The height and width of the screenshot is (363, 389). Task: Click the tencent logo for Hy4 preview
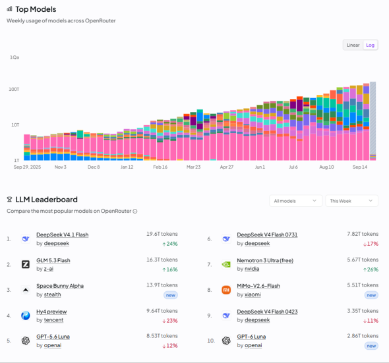click(x=26, y=316)
